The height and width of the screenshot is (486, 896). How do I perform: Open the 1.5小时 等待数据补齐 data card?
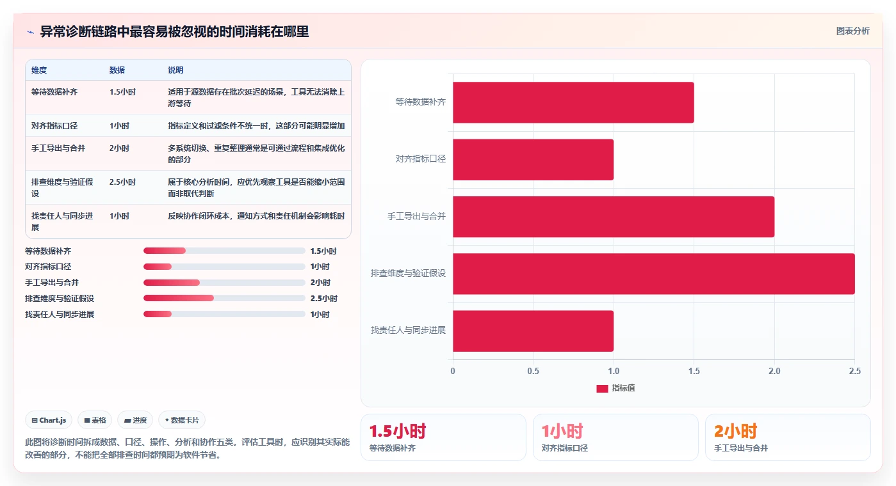(443, 437)
